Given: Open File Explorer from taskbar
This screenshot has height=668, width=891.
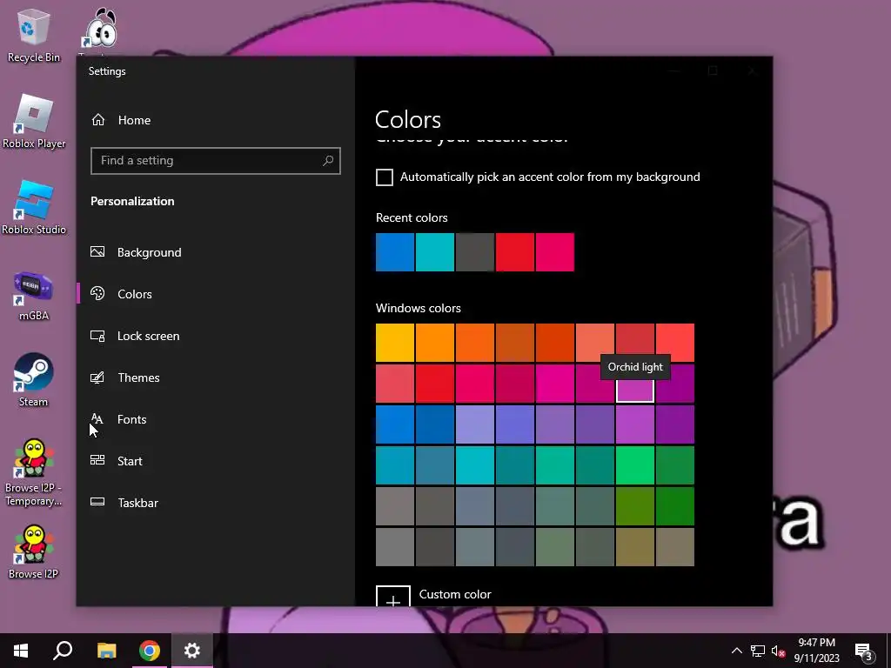Looking at the screenshot, I should [106, 651].
